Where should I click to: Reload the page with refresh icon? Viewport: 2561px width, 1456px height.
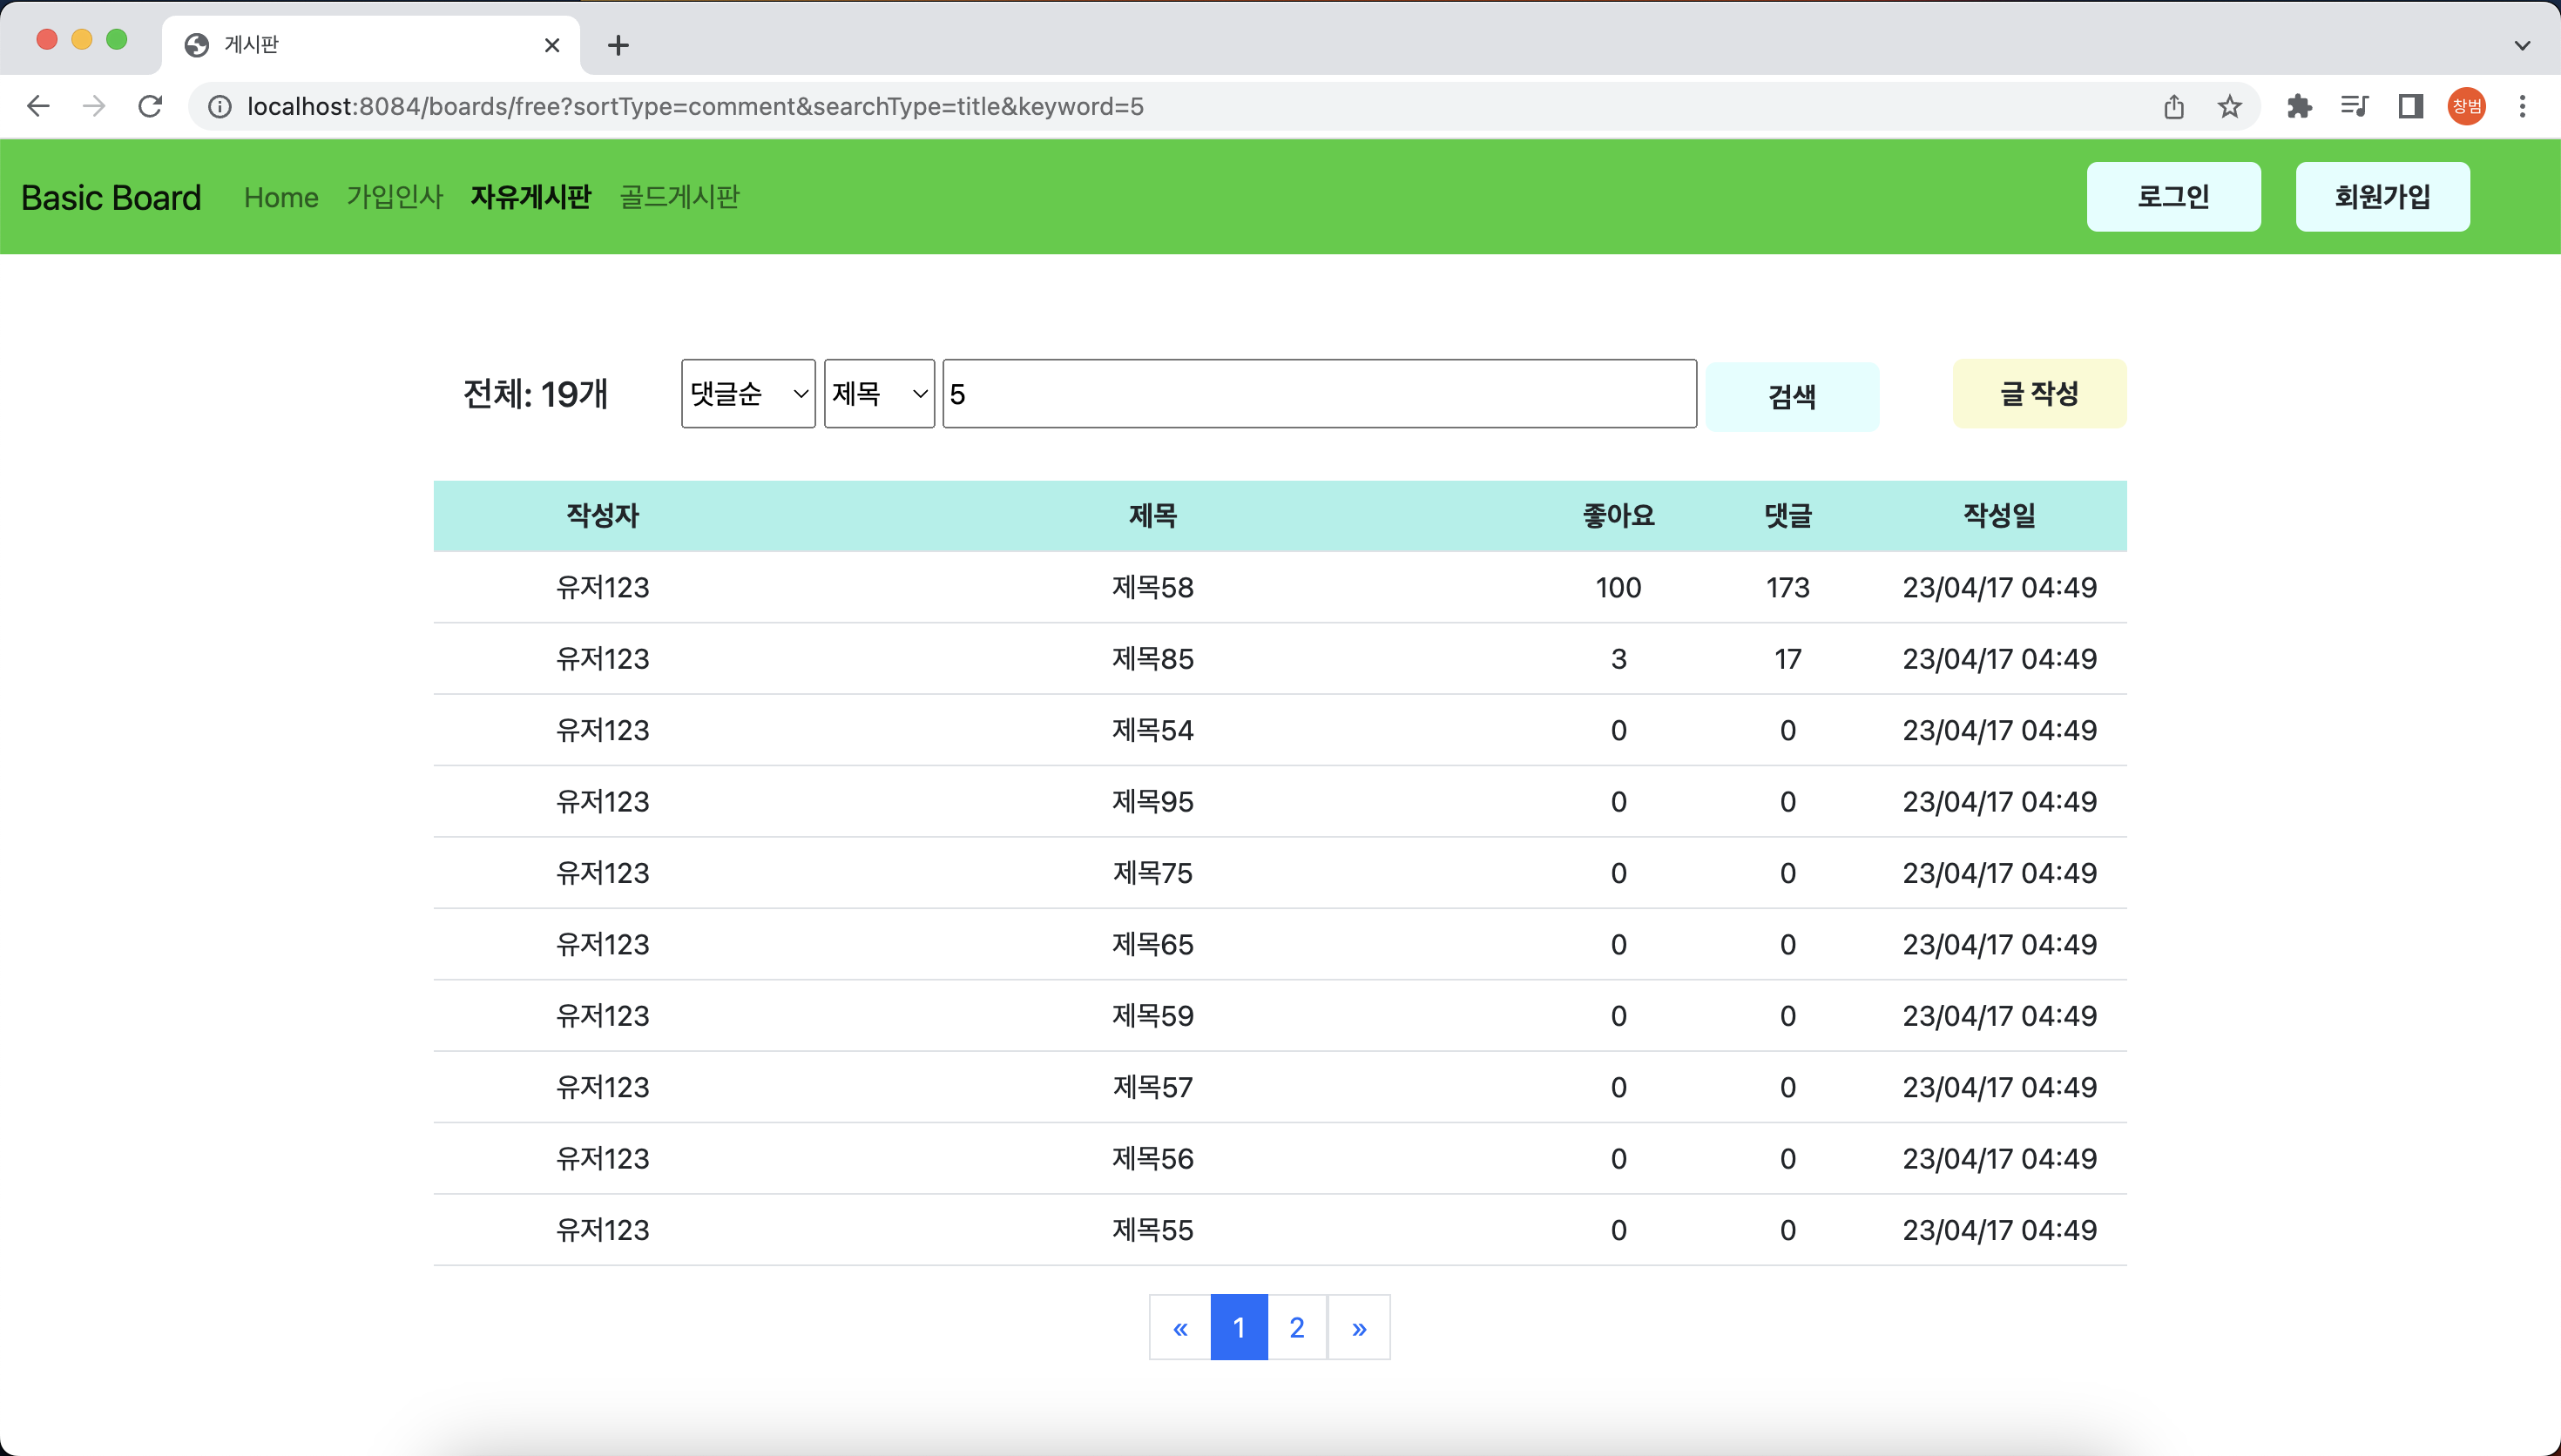(150, 106)
